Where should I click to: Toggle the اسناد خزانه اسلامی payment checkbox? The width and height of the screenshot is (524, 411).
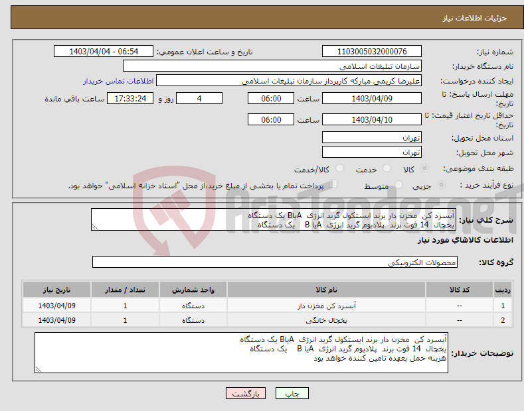(x=333, y=184)
